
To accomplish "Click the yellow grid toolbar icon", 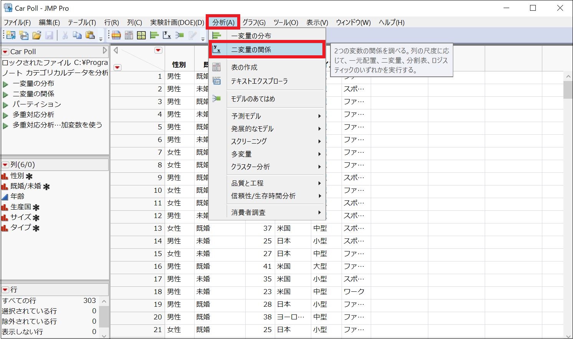I will 142,36.
